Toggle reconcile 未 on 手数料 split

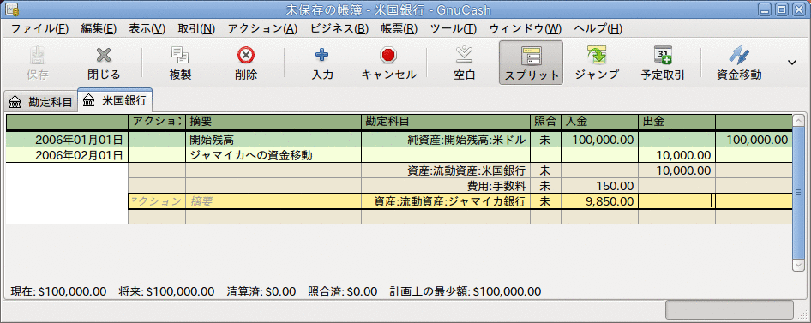tap(545, 186)
